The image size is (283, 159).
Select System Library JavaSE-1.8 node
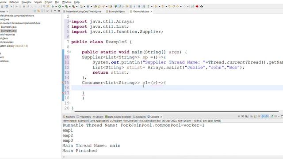tap(14, 46)
